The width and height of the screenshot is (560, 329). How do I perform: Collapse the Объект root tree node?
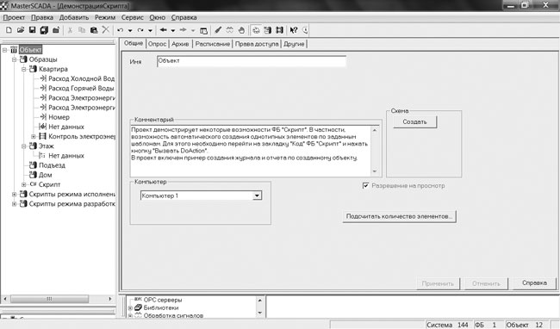pyautogui.click(x=4, y=50)
